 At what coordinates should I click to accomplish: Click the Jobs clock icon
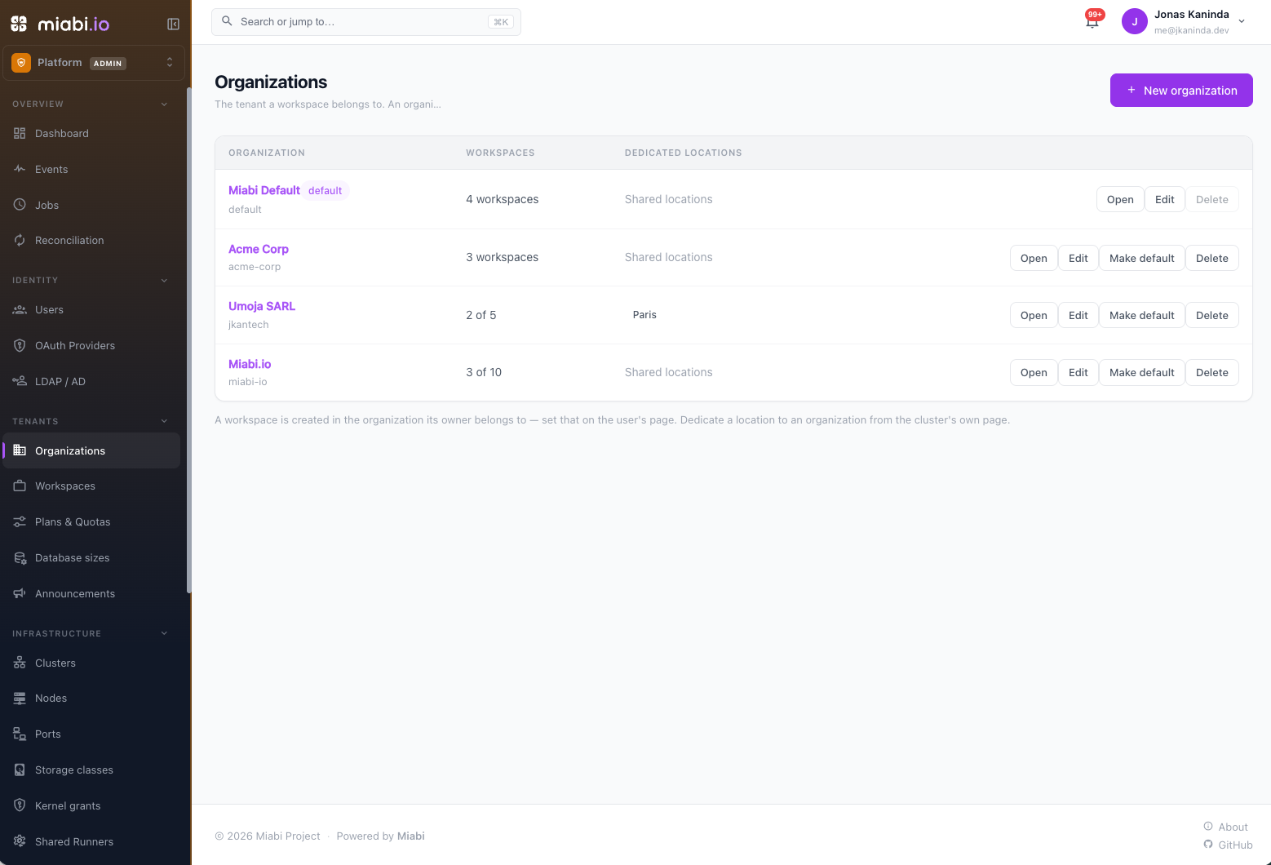pos(20,205)
